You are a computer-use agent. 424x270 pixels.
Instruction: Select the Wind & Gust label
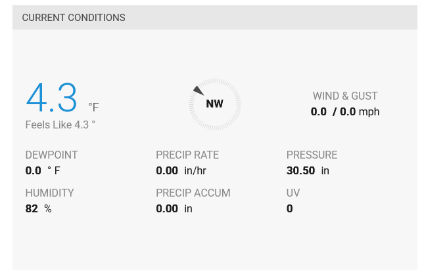click(345, 96)
